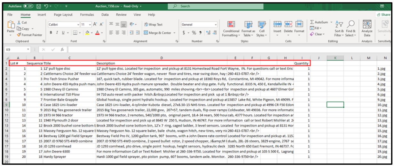This screenshot has width=394, height=167.
Task: Toggle Underline formatting
Action: pos(63,33)
